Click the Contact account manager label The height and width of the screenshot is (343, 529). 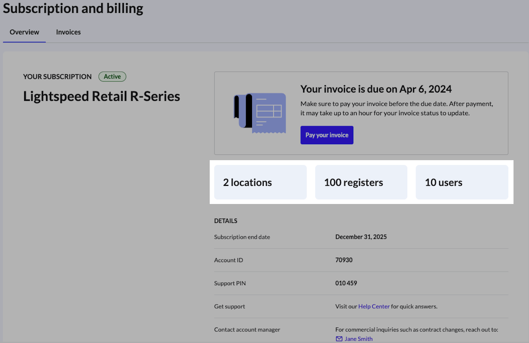[x=247, y=329]
